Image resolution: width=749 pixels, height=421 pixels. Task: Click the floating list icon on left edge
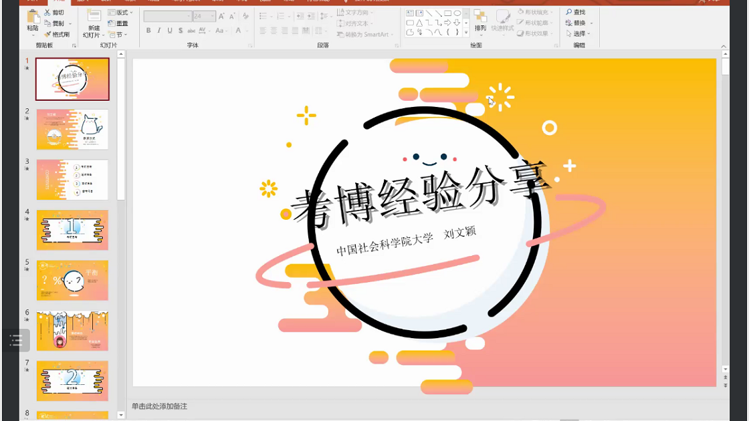pyautogui.click(x=16, y=340)
